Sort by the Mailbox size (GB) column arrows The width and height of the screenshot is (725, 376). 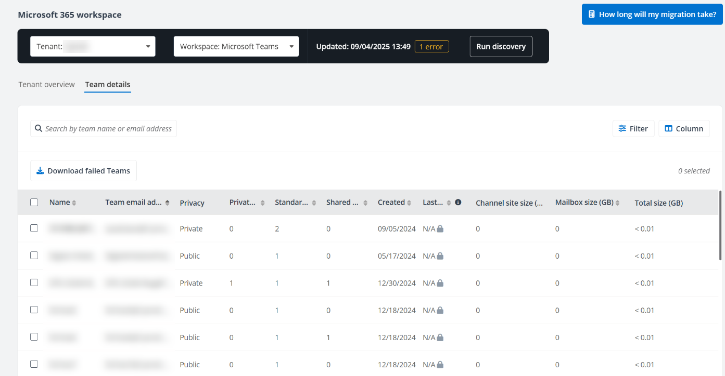click(x=617, y=203)
